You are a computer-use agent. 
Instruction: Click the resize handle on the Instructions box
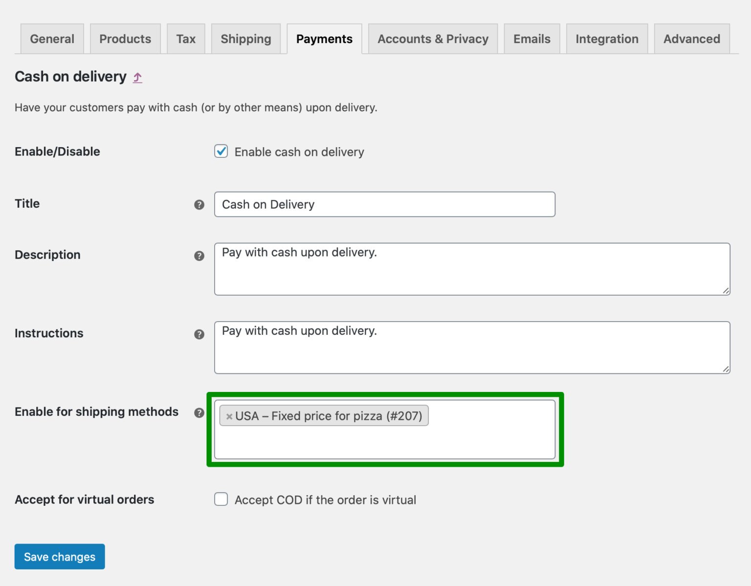point(725,370)
